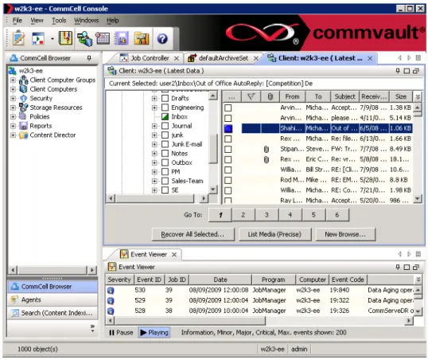The height and width of the screenshot is (360, 428).
Task: Switch to the Job Controller tab
Action: [x=150, y=58]
